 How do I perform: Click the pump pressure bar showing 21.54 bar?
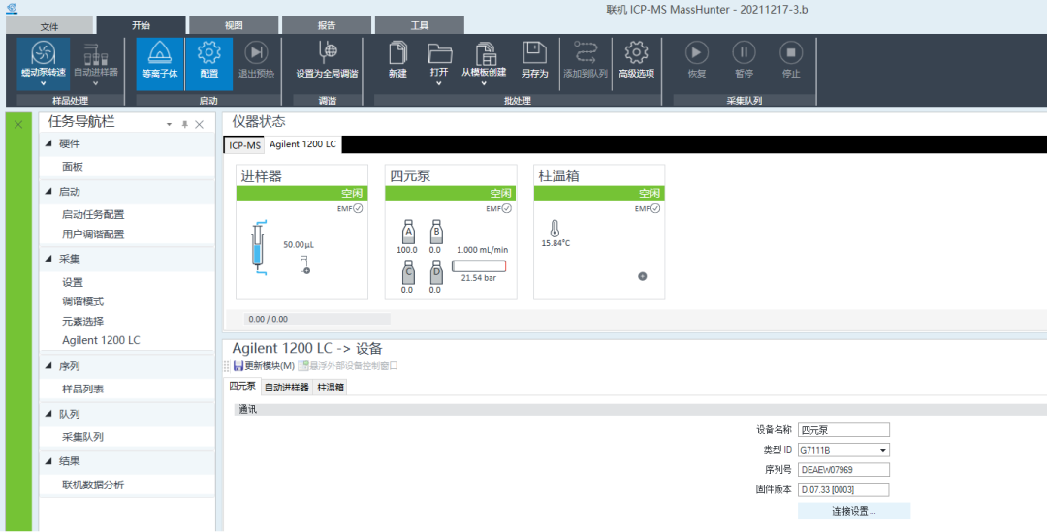tap(479, 266)
